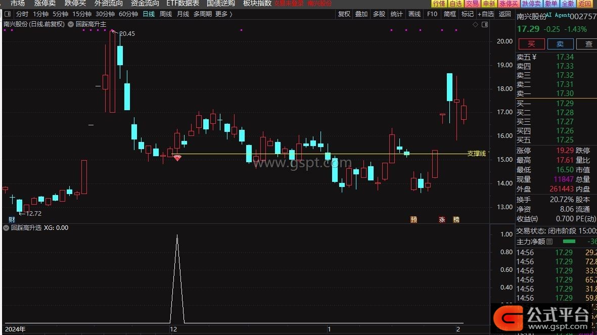597x335 pixels.
Task: Click the 买一 price 17.29
Action: 565,104
